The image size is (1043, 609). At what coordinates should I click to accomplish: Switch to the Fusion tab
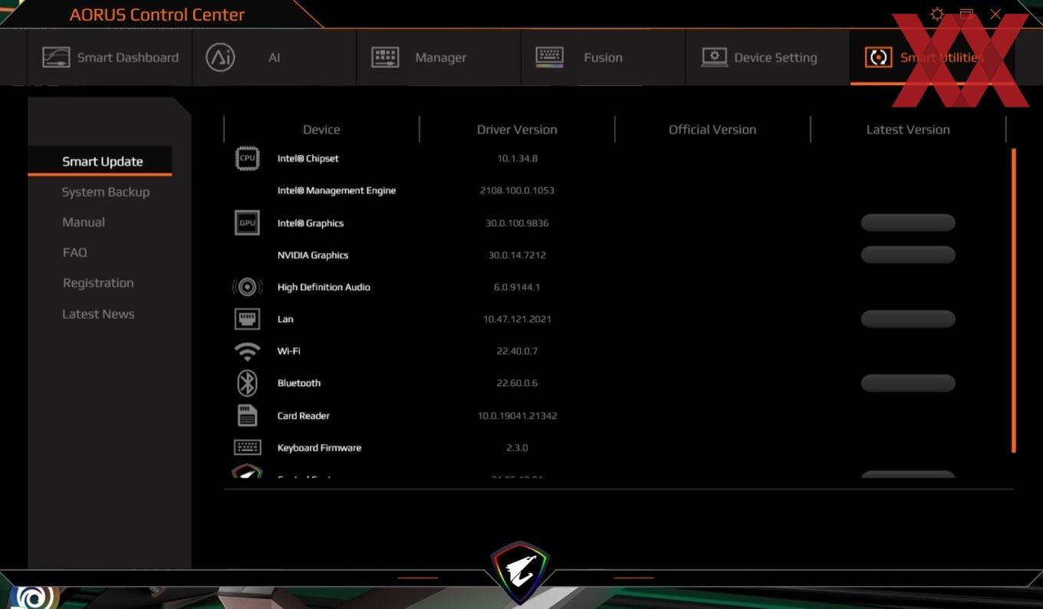[x=603, y=58]
